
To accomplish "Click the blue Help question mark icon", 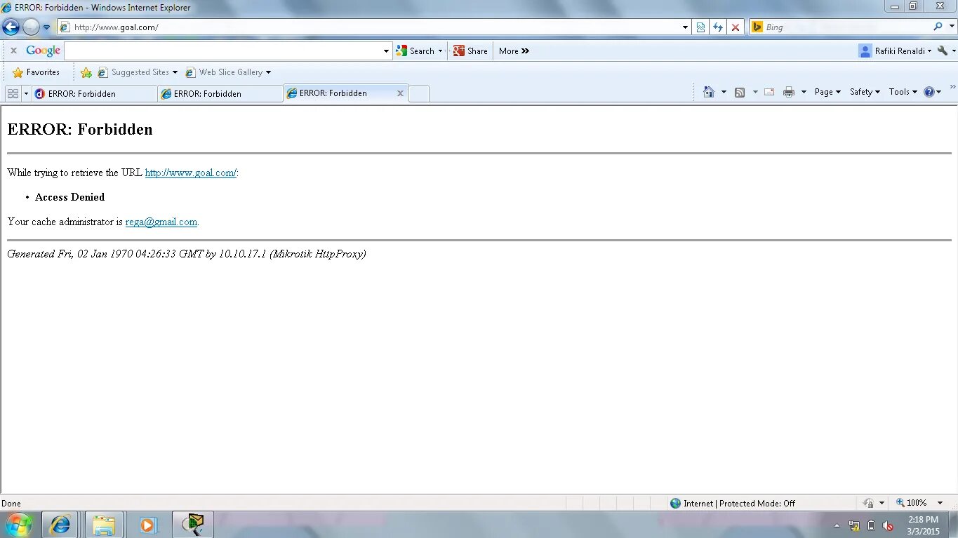I will [929, 92].
